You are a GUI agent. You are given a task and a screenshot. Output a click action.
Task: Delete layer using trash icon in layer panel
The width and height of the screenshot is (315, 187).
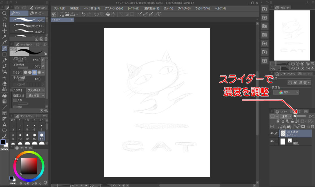[x=312, y=127]
